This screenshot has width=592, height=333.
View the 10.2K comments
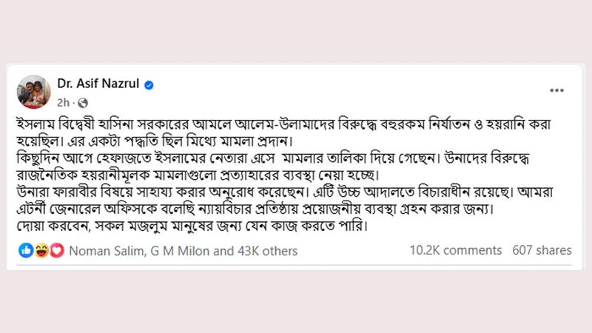point(455,251)
